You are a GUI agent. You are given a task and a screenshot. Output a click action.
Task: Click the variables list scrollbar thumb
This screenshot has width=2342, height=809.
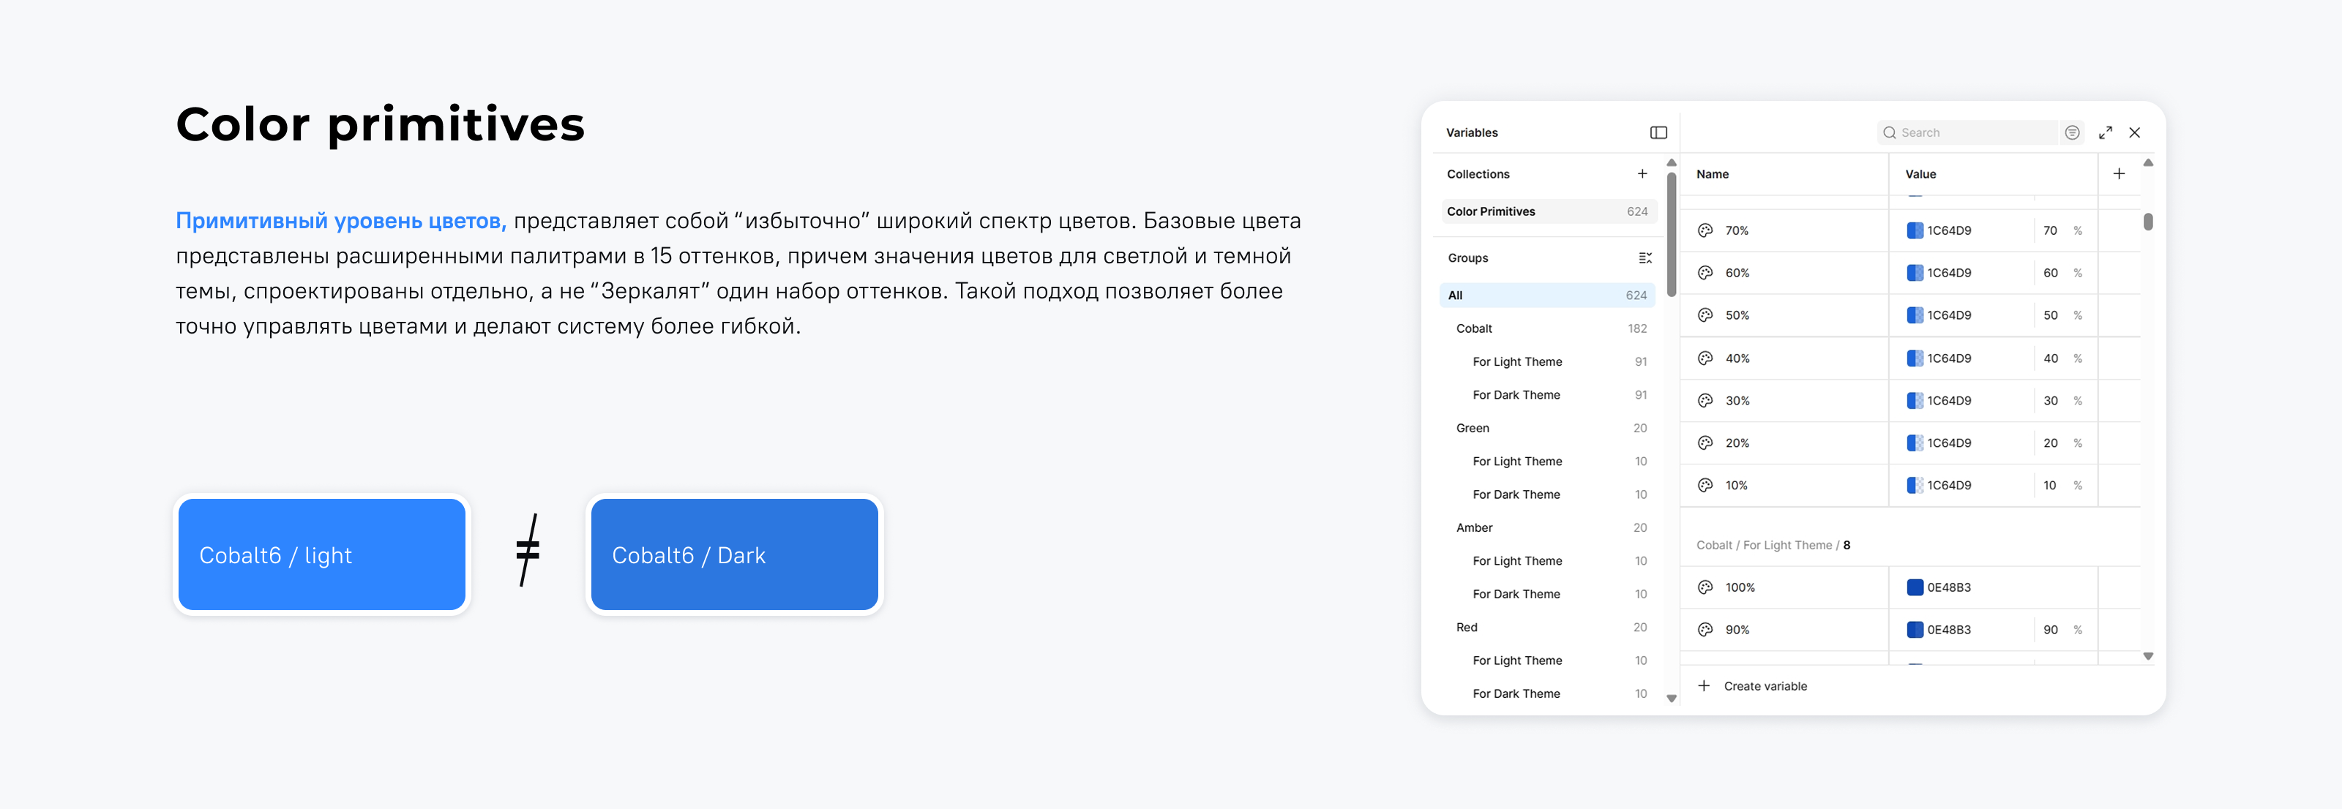(x=2147, y=222)
